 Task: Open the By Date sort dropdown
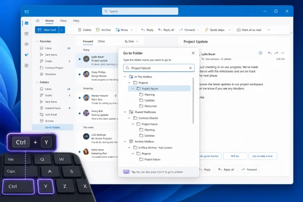tap(132, 42)
